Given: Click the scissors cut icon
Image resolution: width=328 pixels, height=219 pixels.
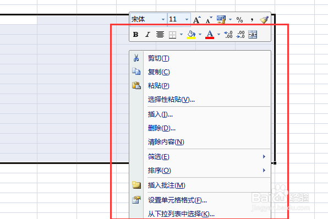Looking at the screenshot, I should [136, 58].
